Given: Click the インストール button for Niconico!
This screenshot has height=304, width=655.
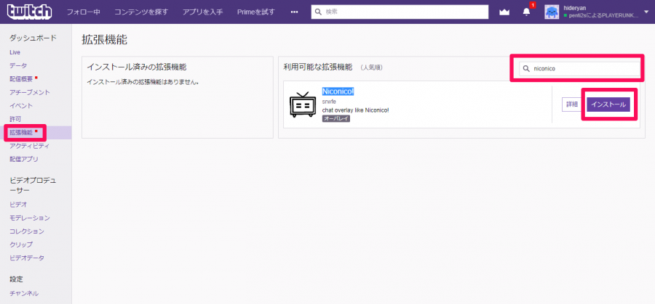Looking at the screenshot, I should 608,104.
